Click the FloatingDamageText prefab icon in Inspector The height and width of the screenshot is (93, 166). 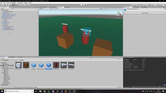125,10
